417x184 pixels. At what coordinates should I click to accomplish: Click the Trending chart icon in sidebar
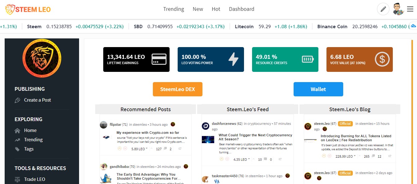[x=17, y=140]
